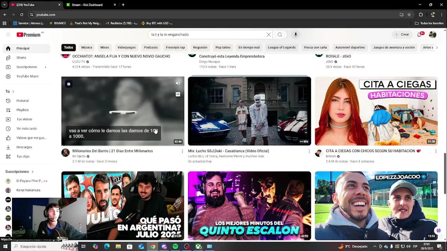Open Spotify from the taskbar
Image resolution: width=447 pixels, height=251 pixels.
175,246
